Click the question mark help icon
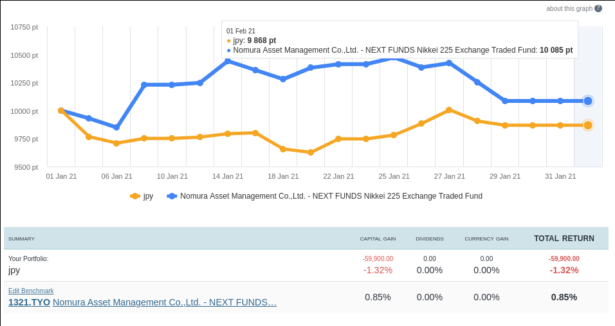 pyautogui.click(x=598, y=8)
